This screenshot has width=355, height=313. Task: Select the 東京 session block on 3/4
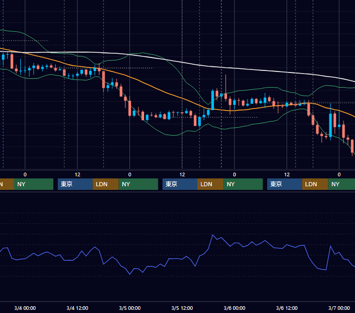coord(75,184)
